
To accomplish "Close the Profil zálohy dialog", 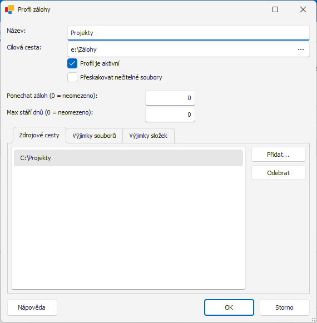I will pos(303,9).
